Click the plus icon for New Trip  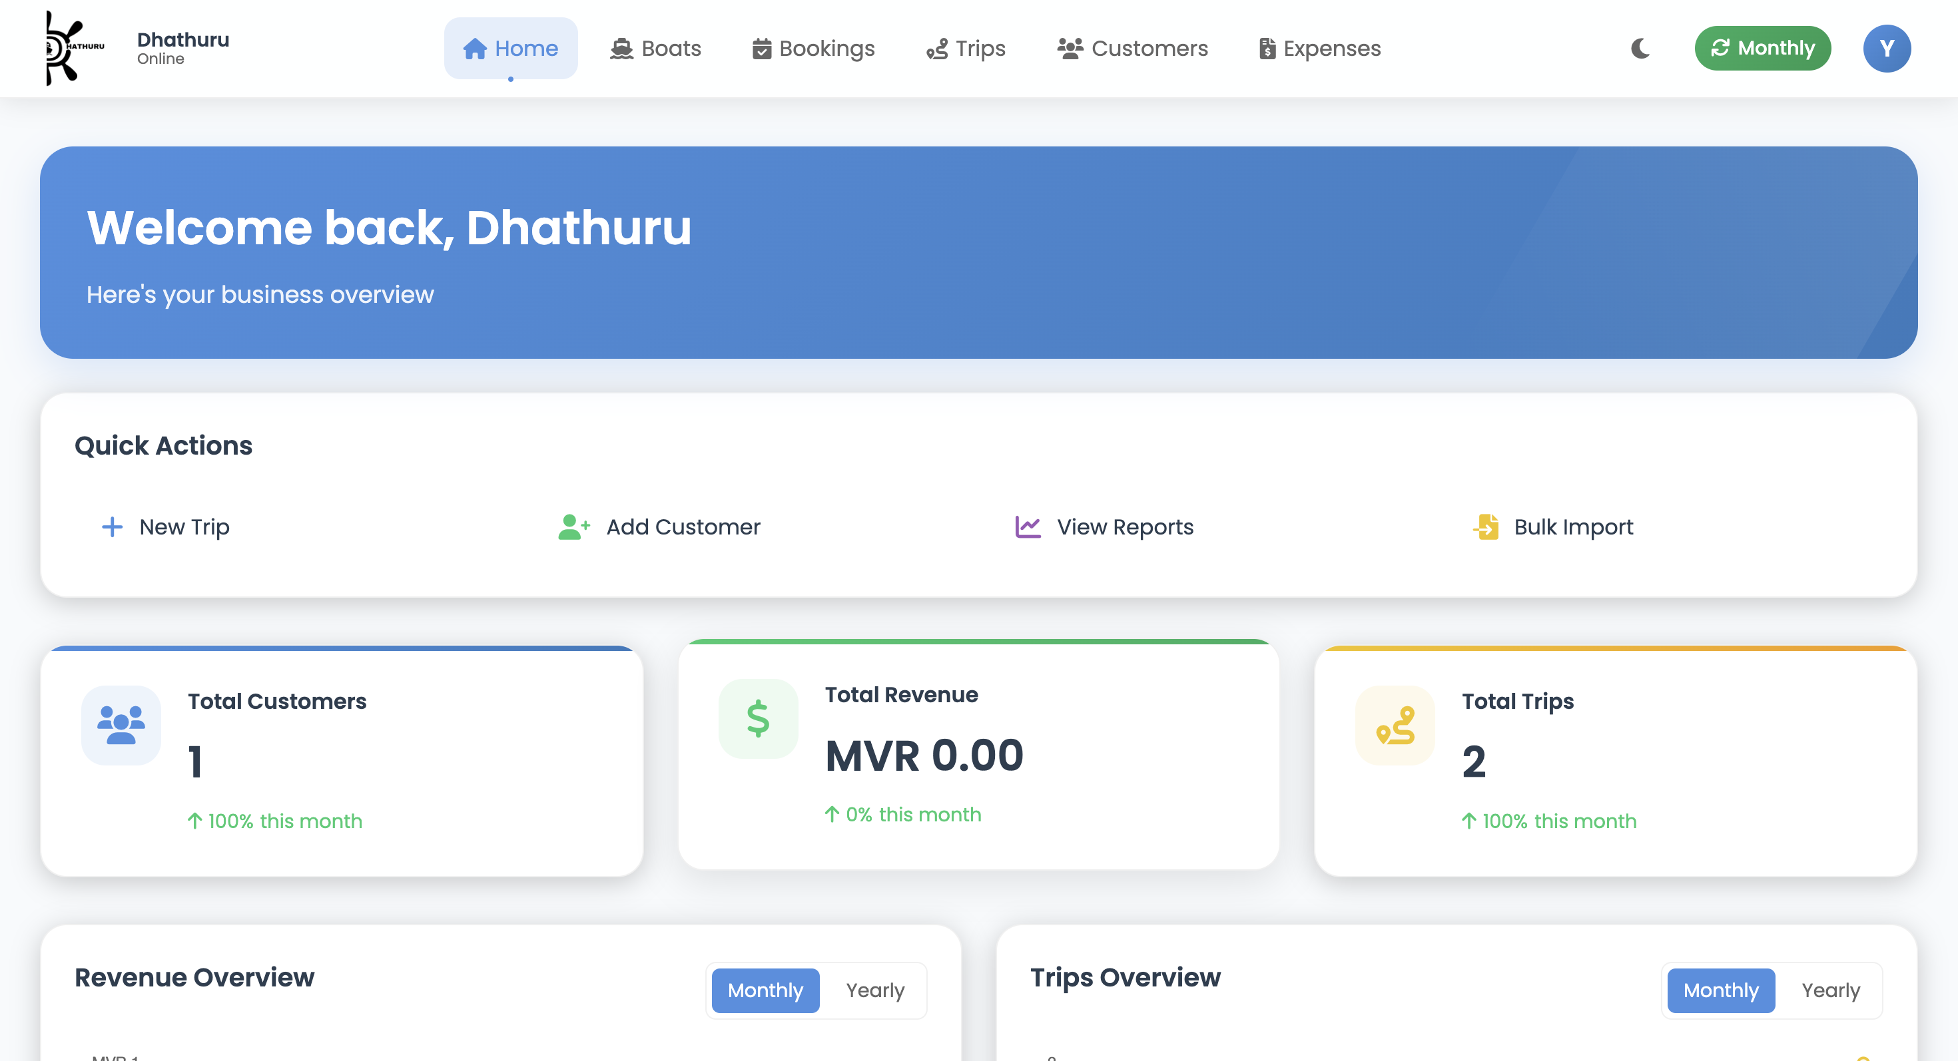click(113, 527)
